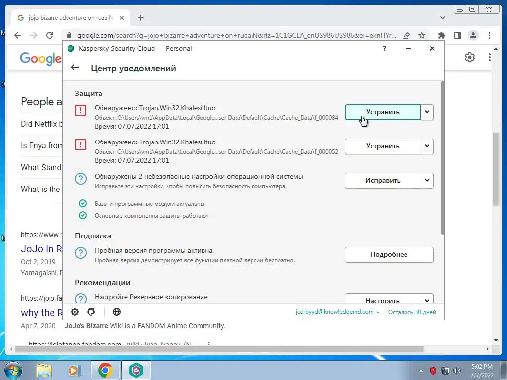
Task: Open 'why the R' search result
Action: coord(42,313)
